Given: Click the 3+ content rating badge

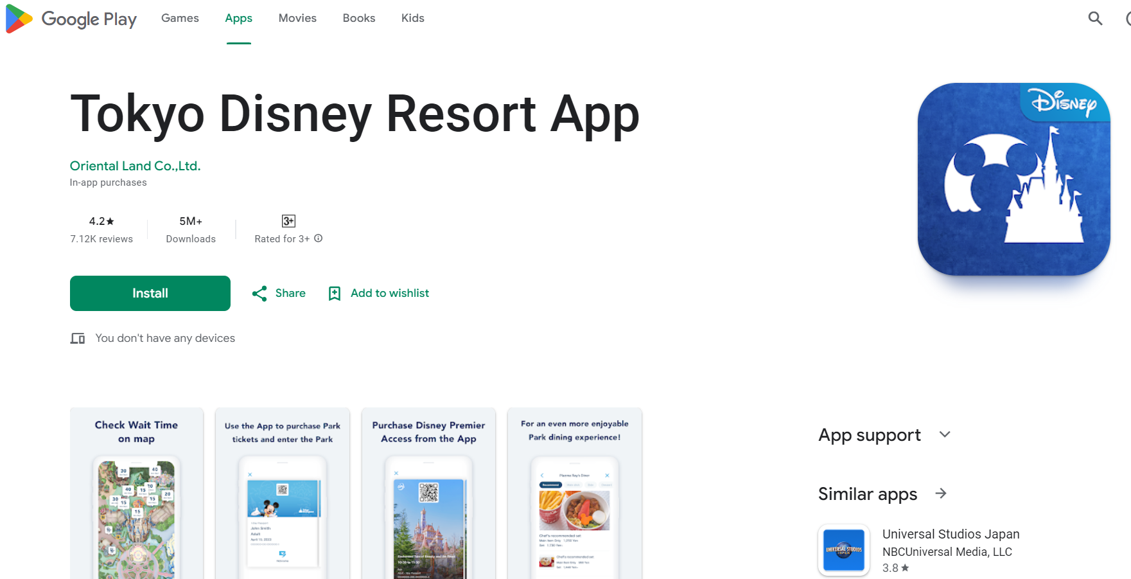Looking at the screenshot, I should click(x=288, y=221).
